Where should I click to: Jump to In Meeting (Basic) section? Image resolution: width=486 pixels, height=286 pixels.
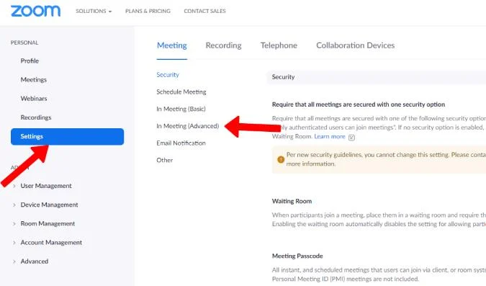click(181, 109)
